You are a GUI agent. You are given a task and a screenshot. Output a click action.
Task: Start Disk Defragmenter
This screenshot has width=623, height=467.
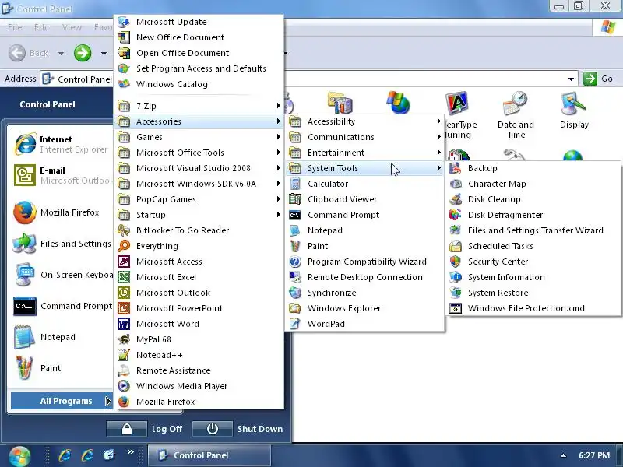pos(533,215)
